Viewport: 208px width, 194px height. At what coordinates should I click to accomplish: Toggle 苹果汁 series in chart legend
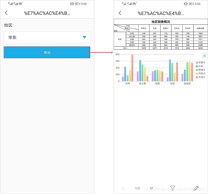pyautogui.click(x=200, y=62)
